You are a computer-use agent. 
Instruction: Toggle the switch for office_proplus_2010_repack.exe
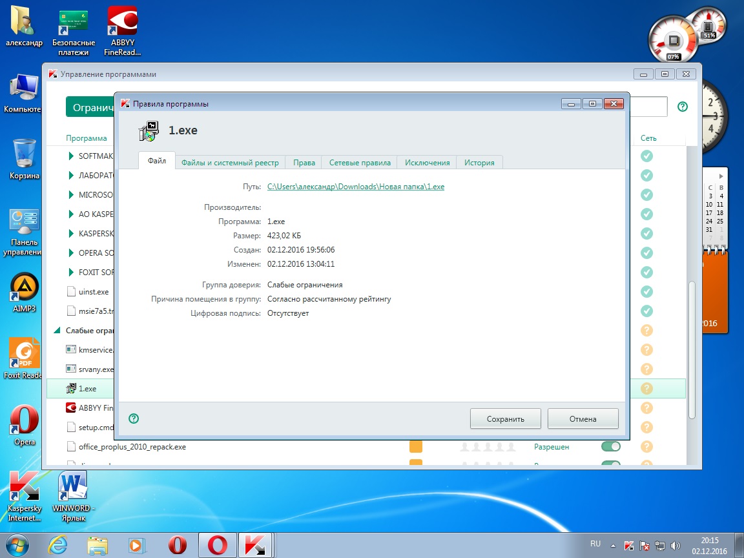pyautogui.click(x=610, y=446)
